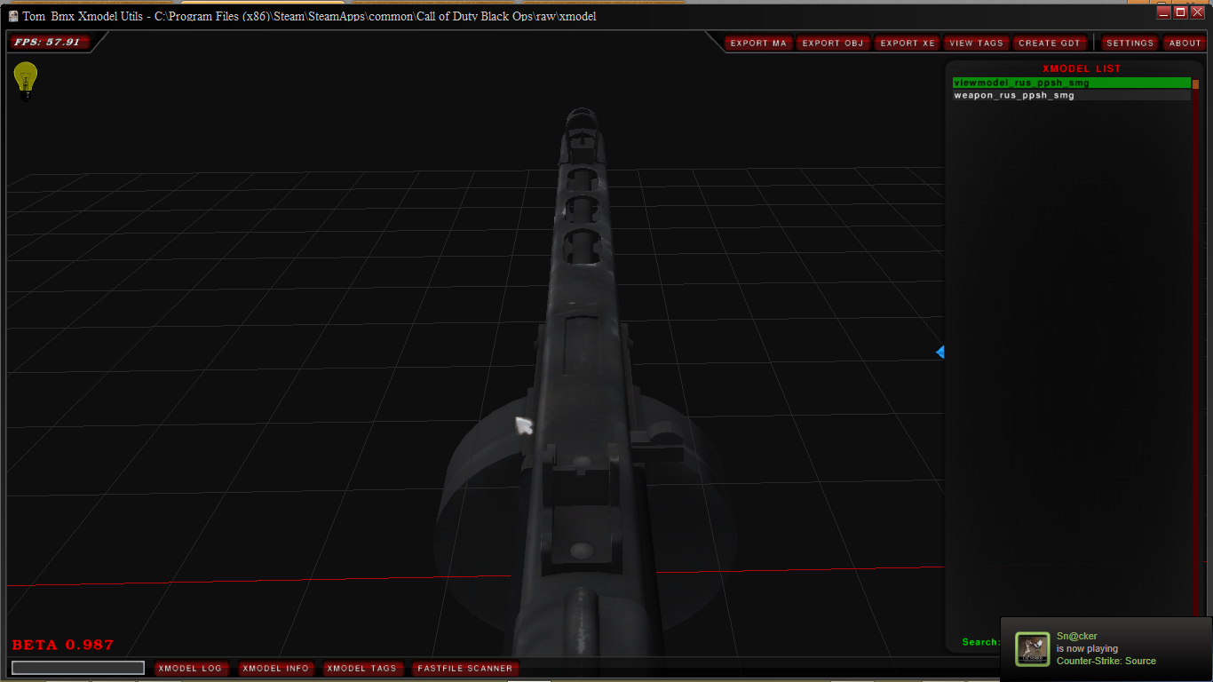Open VIEW TAGS
Viewport: 1213px width, 682px height.
[x=976, y=43]
